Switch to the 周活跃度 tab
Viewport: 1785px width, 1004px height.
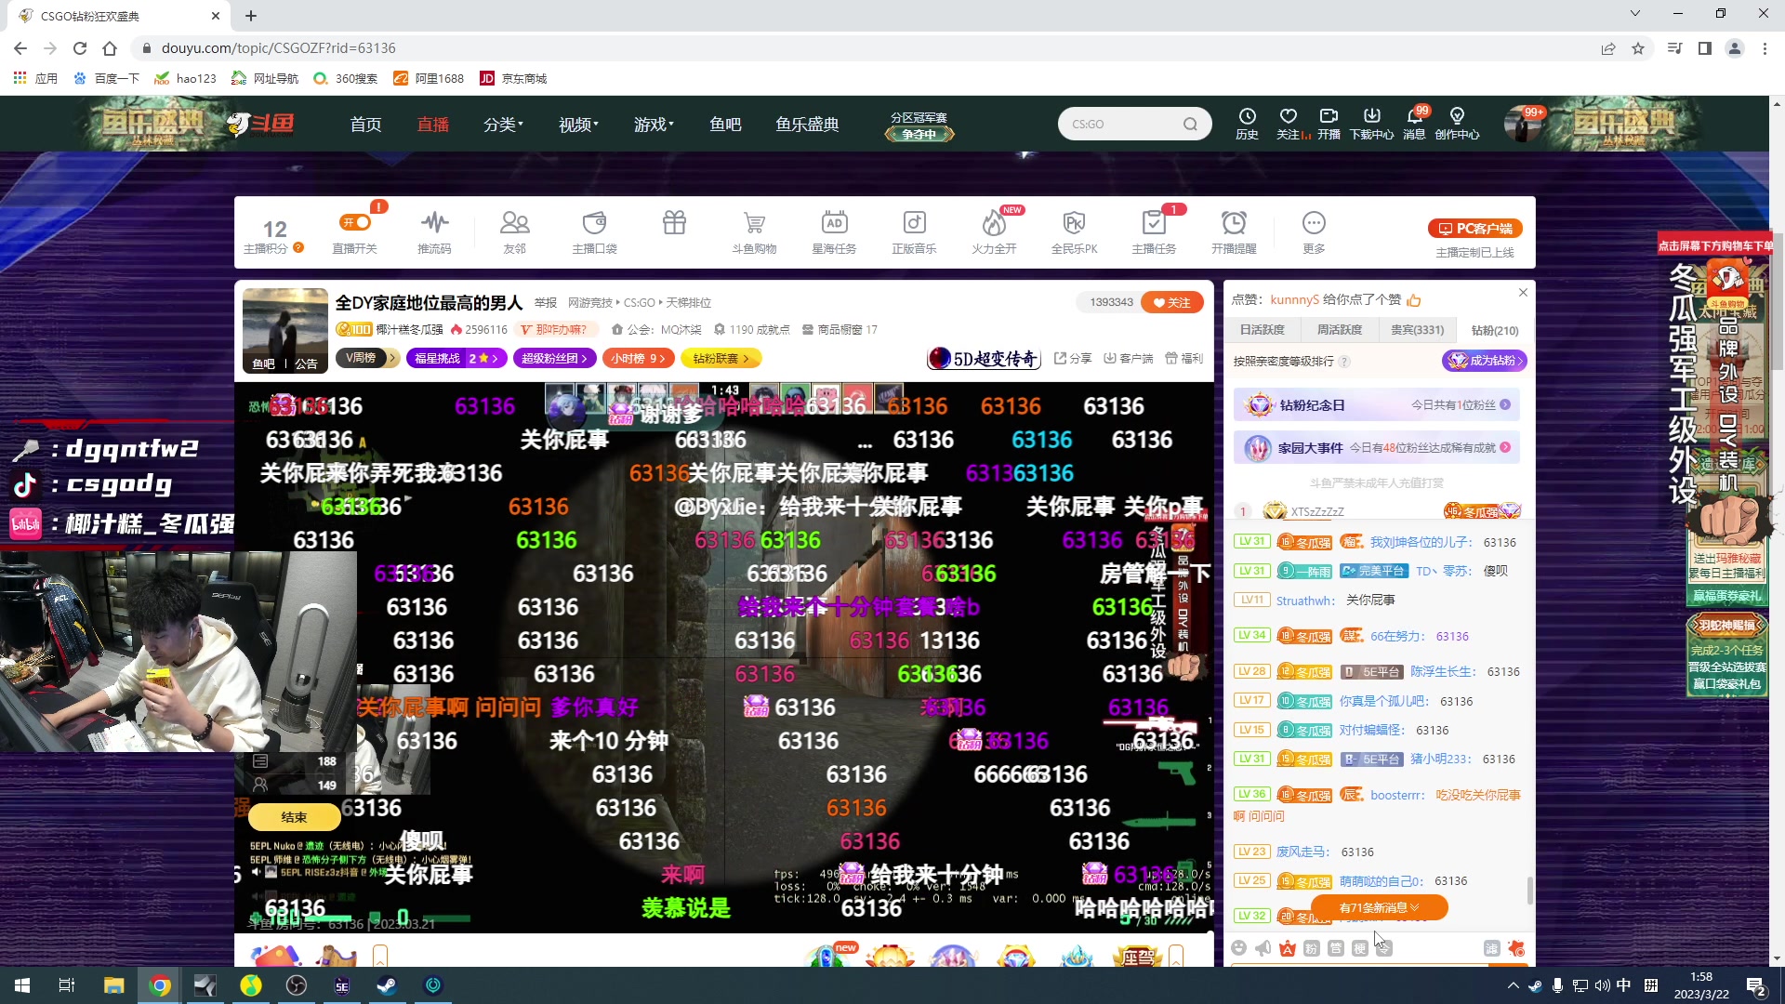pos(1339,329)
